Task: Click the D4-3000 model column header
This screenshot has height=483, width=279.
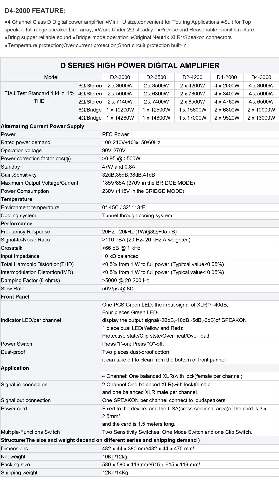Action: point(261,77)
